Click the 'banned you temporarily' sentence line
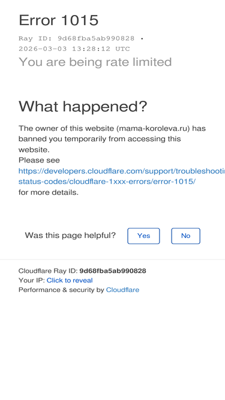The height and width of the screenshot is (400, 225). tap(100, 139)
